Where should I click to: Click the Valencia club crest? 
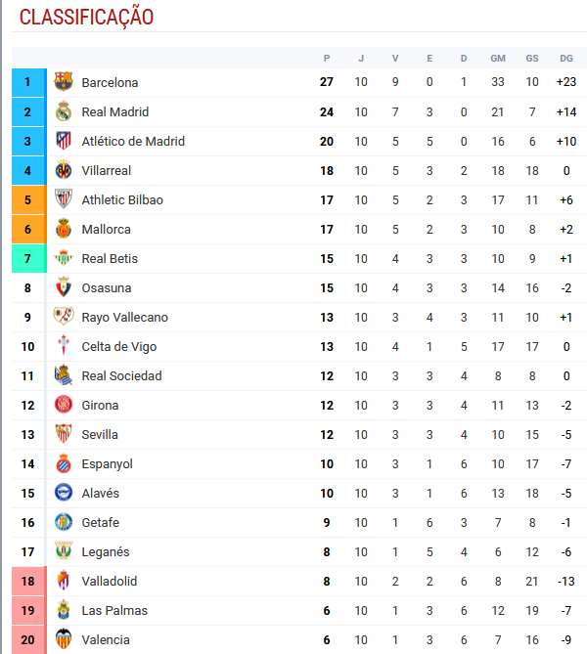(64, 639)
